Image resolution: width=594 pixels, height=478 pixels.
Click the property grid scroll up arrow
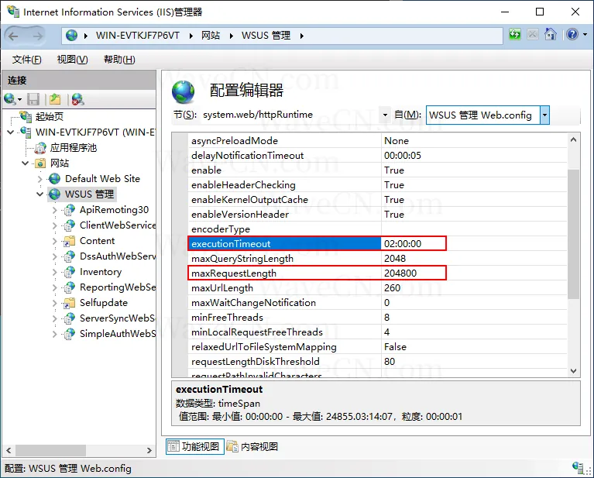click(574, 140)
